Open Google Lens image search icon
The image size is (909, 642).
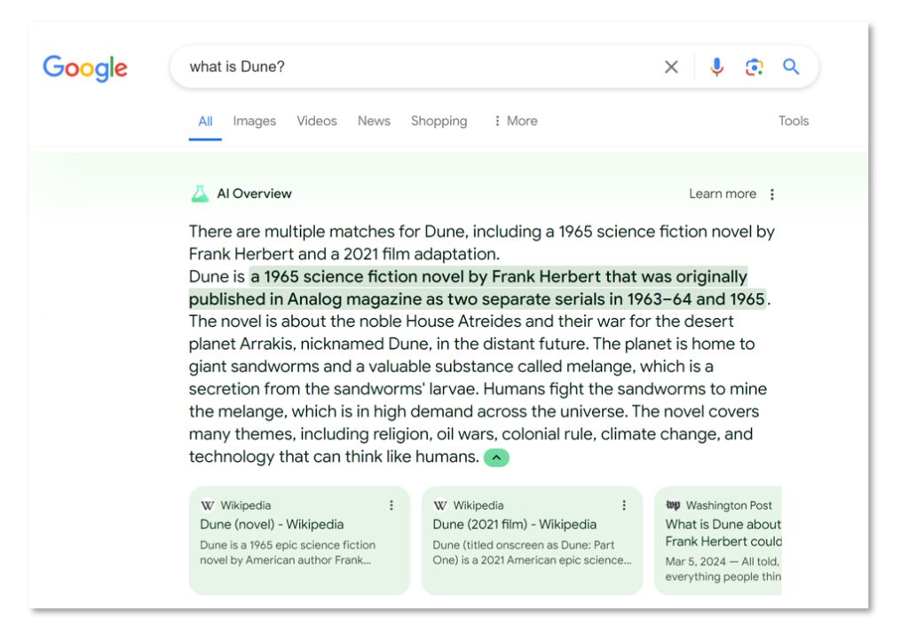[x=754, y=67]
